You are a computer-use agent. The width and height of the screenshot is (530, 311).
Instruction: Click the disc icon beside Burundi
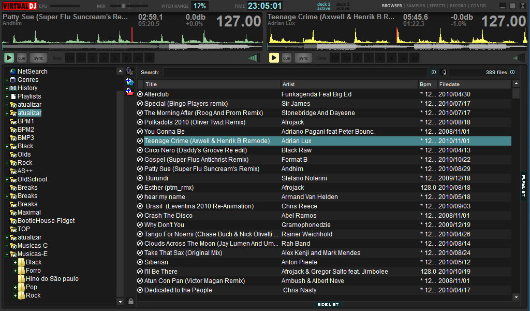point(140,178)
